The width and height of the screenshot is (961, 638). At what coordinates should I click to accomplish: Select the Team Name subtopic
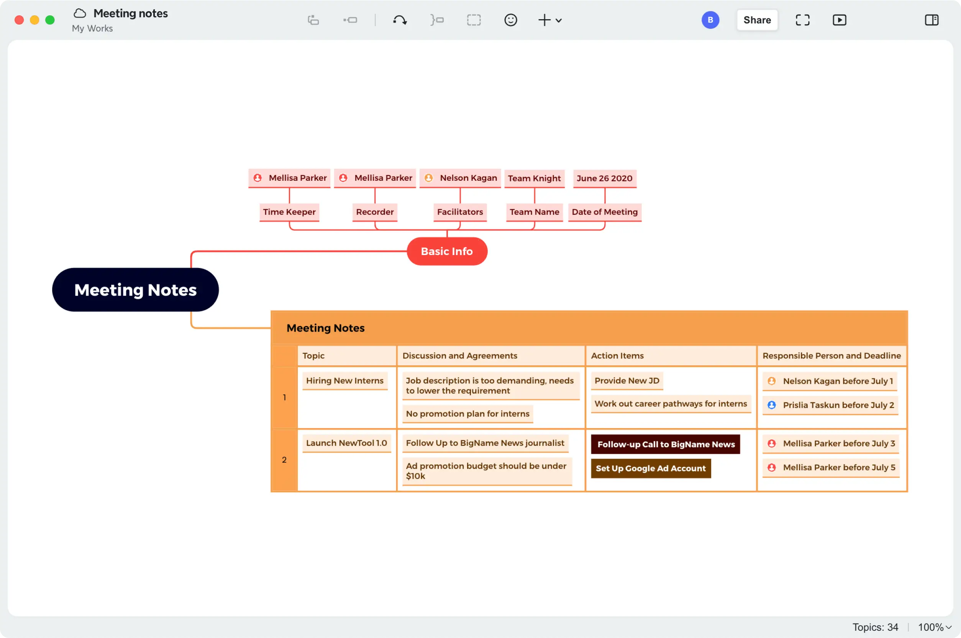click(535, 212)
